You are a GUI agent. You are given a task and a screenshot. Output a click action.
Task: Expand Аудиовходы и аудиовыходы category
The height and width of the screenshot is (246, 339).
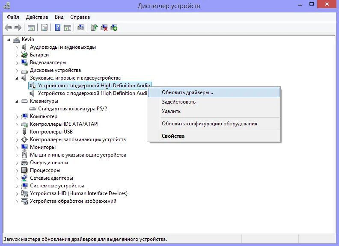[x=17, y=47]
